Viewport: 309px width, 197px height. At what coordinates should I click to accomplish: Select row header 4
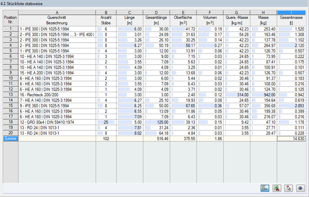[11, 45]
